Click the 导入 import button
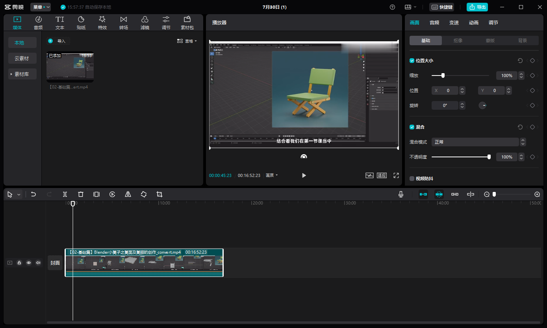This screenshot has height=328, width=547. (x=58, y=41)
